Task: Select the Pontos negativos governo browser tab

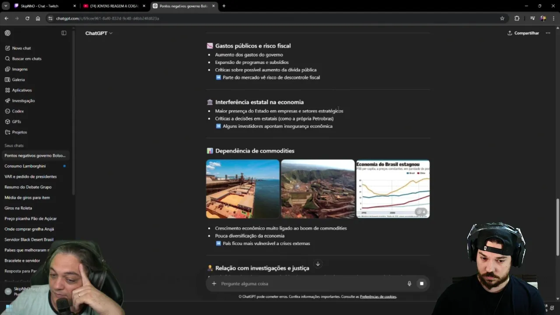Action: (x=184, y=6)
